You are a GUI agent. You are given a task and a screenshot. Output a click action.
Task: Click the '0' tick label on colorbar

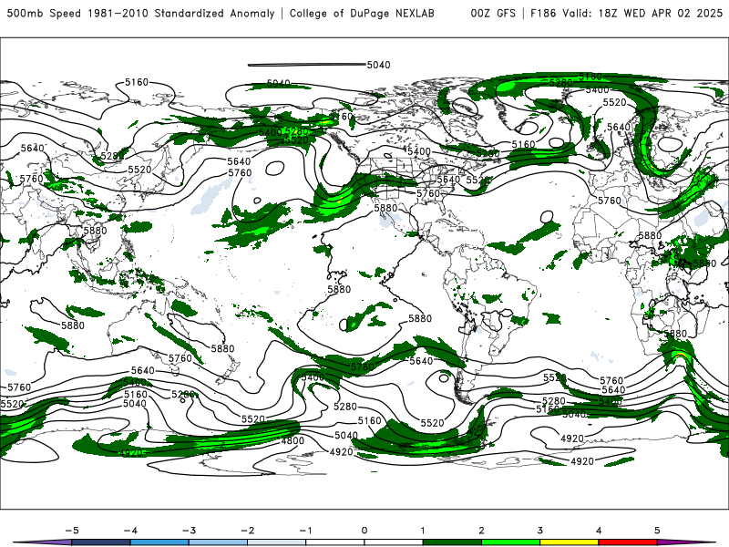(x=364, y=531)
